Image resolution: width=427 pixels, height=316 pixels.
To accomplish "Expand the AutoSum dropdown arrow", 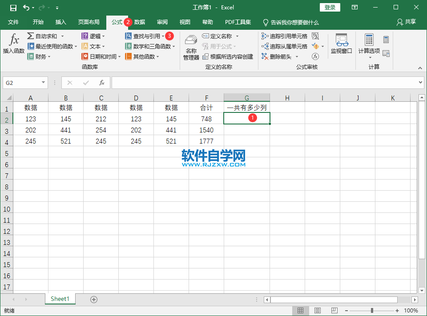I will pos(62,36).
